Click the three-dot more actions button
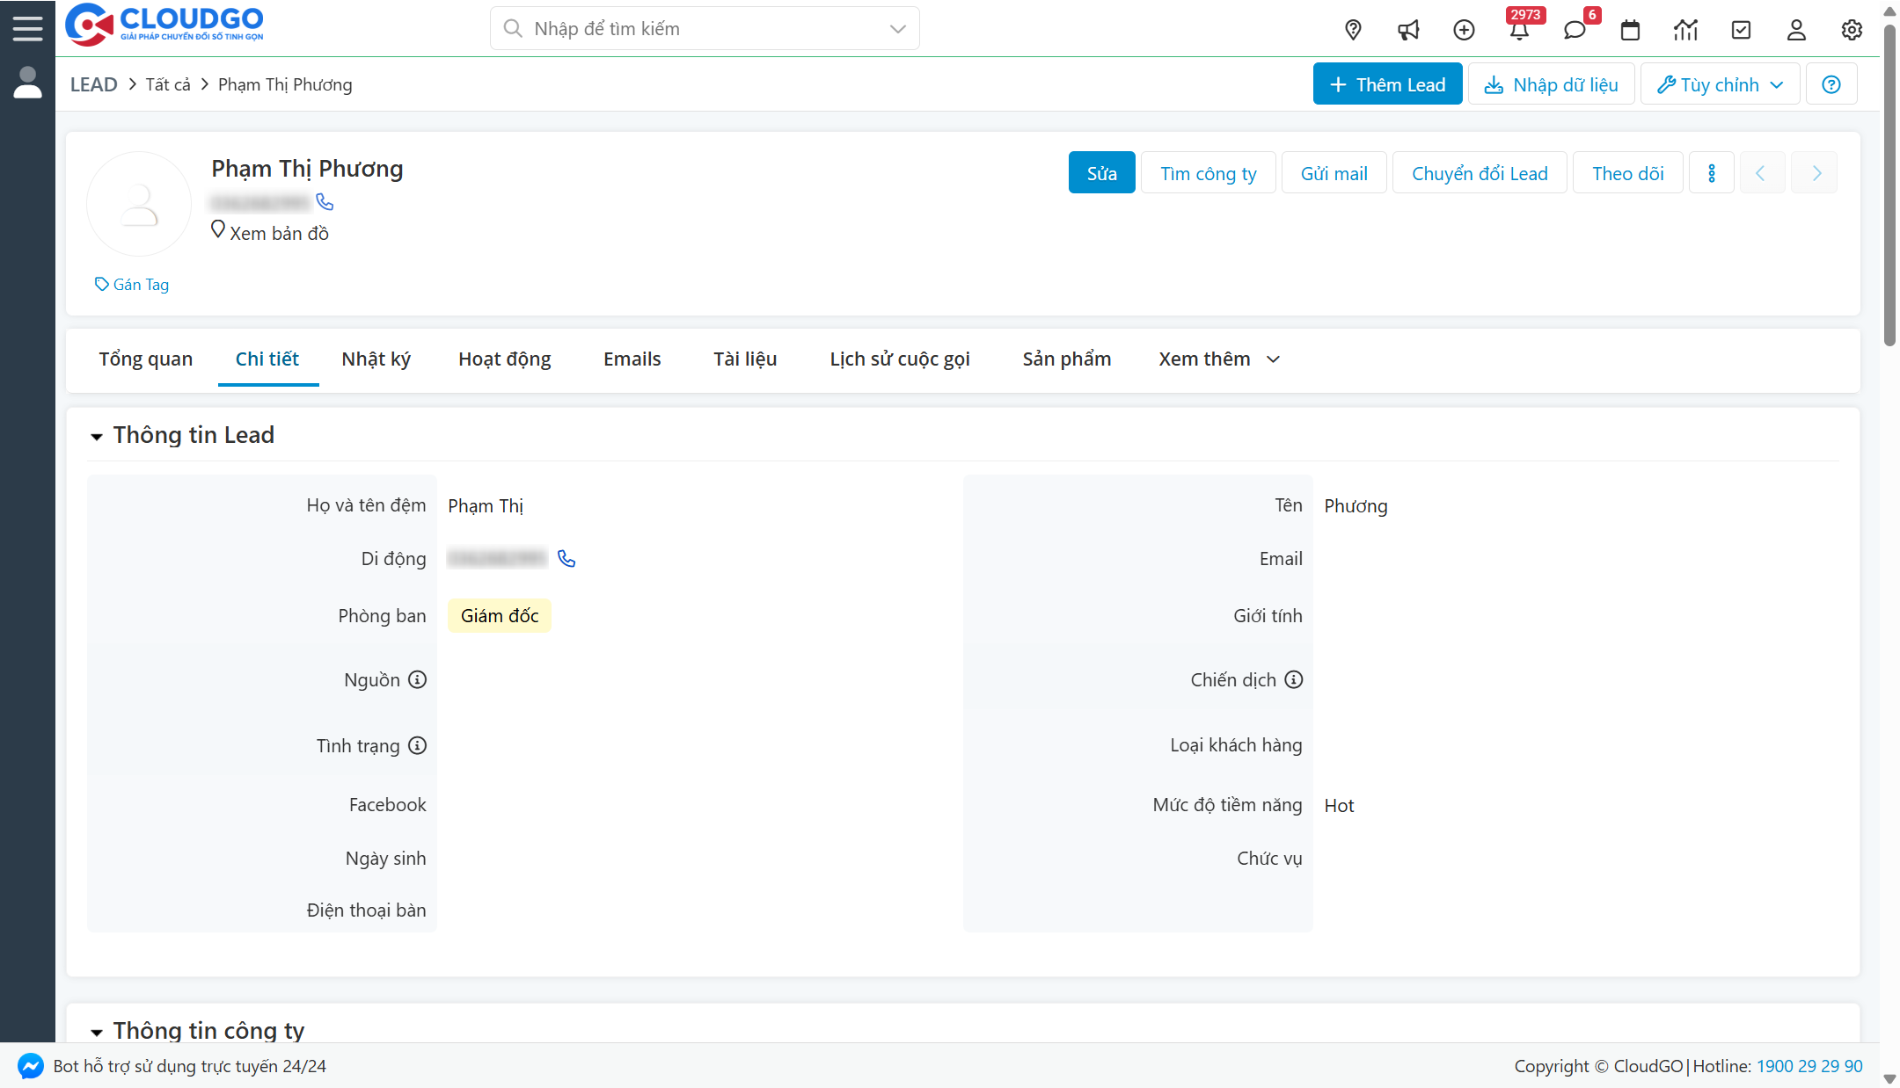1900x1088 pixels. (x=1711, y=173)
